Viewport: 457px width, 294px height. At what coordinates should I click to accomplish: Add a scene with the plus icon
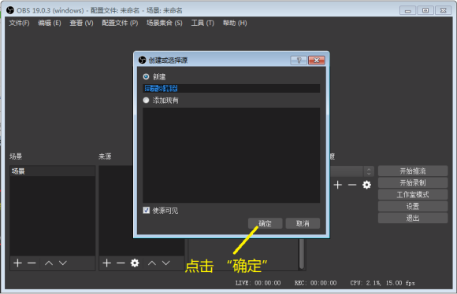point(18,263)
